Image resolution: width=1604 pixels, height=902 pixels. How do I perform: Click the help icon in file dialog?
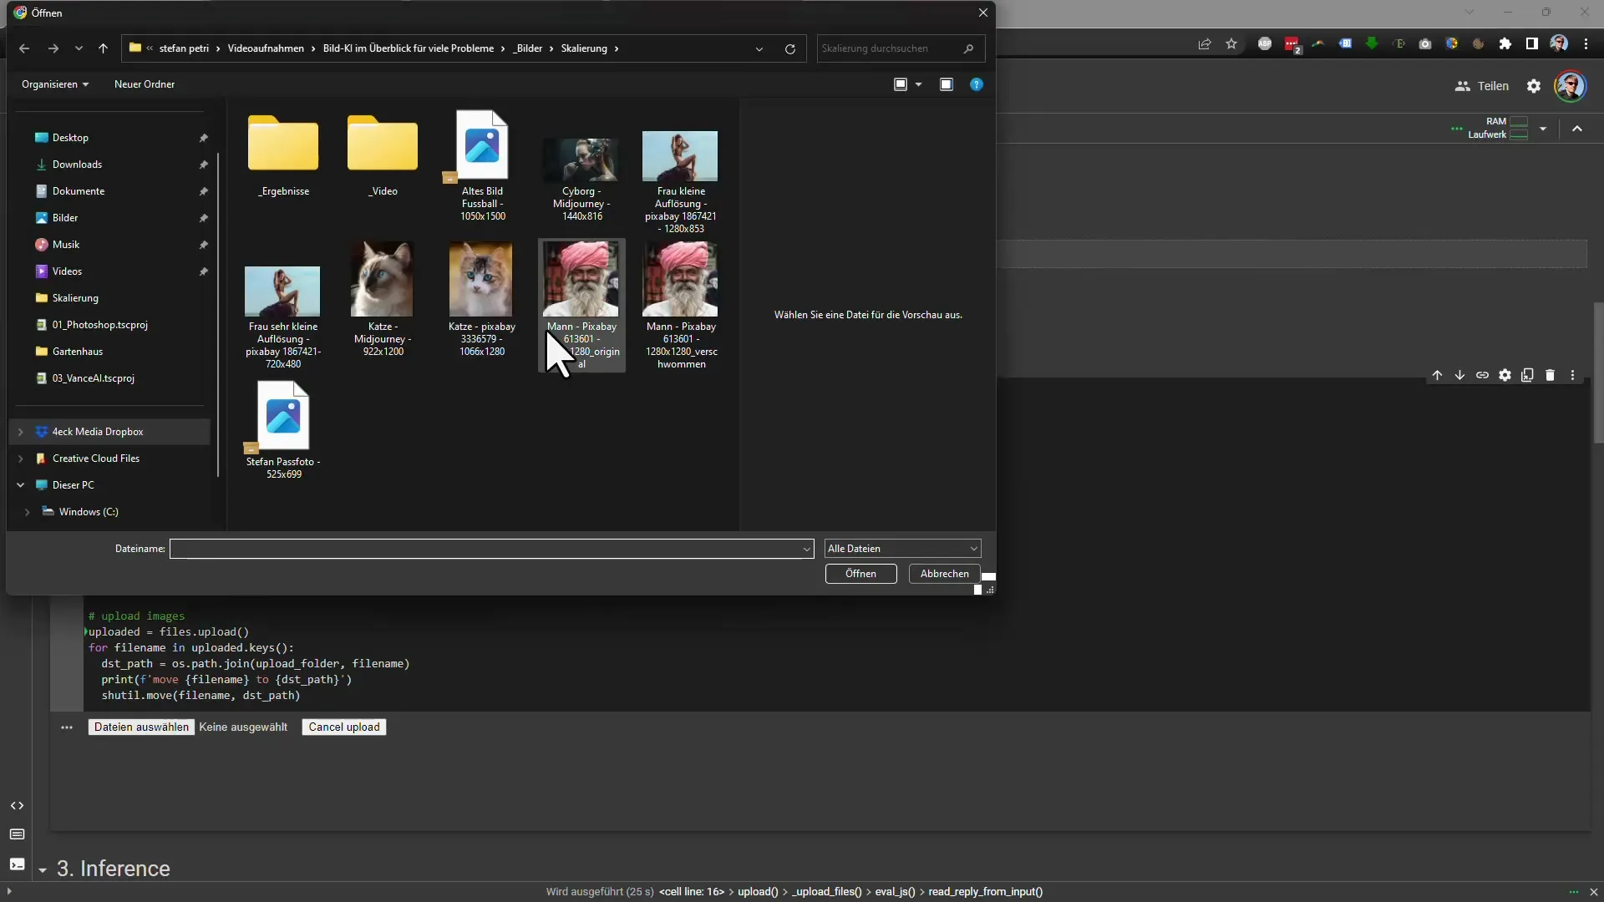[976, 84]
